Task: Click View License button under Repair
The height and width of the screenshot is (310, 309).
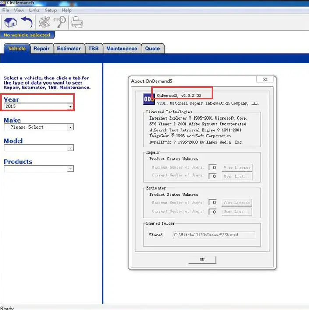Action: point(237,168)
